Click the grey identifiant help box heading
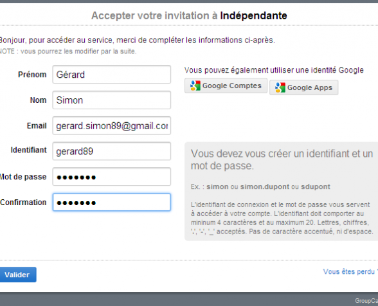Viewport: 378px width, 306px height. tap(282, 159)
